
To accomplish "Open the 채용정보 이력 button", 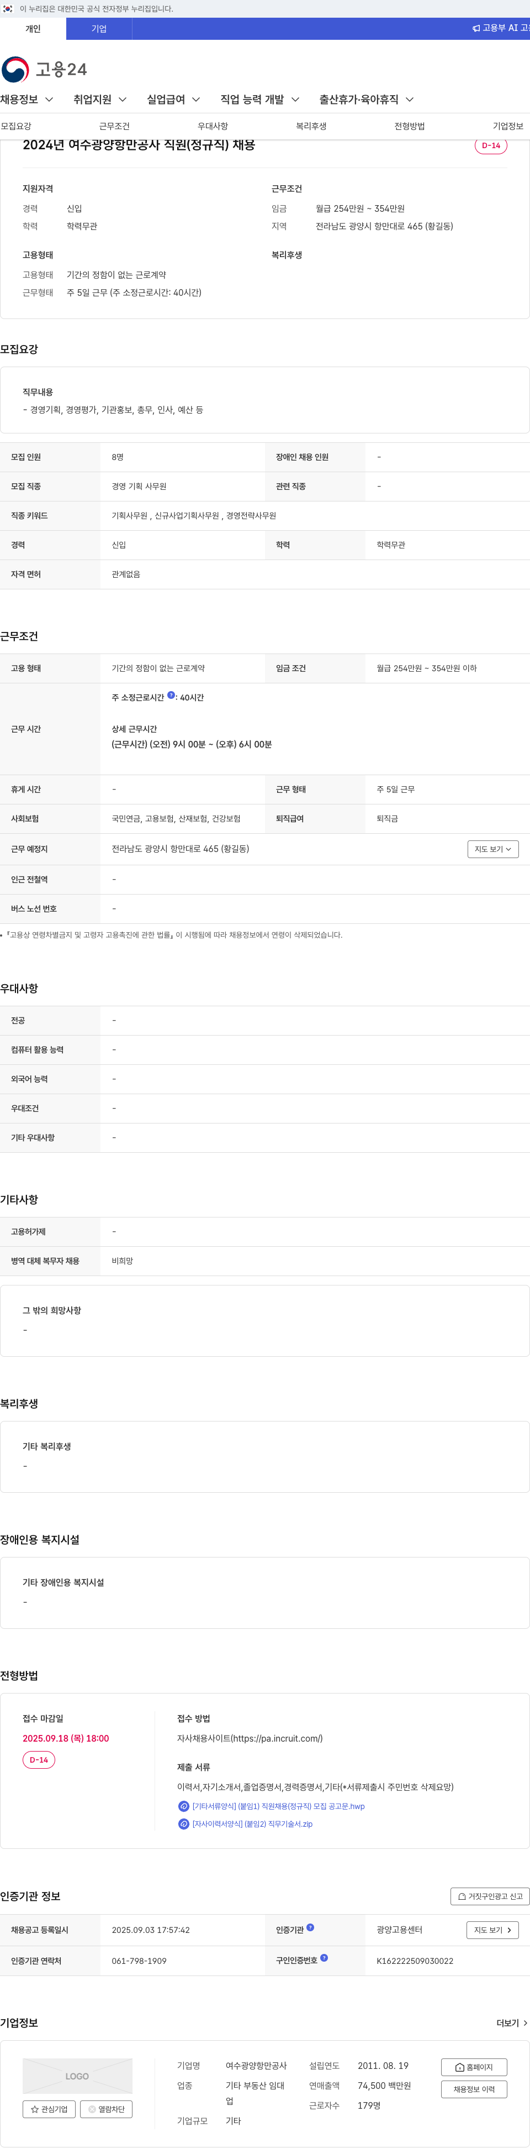I will [x=474, y=2089].
